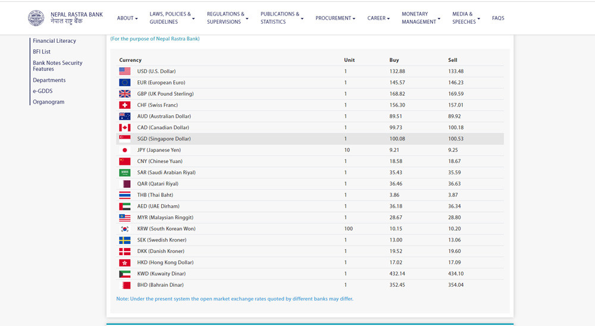Click the open market exchange rates note
Image resolution: width=595 pixels, height=326 pixels.
[x=234, y=299]
